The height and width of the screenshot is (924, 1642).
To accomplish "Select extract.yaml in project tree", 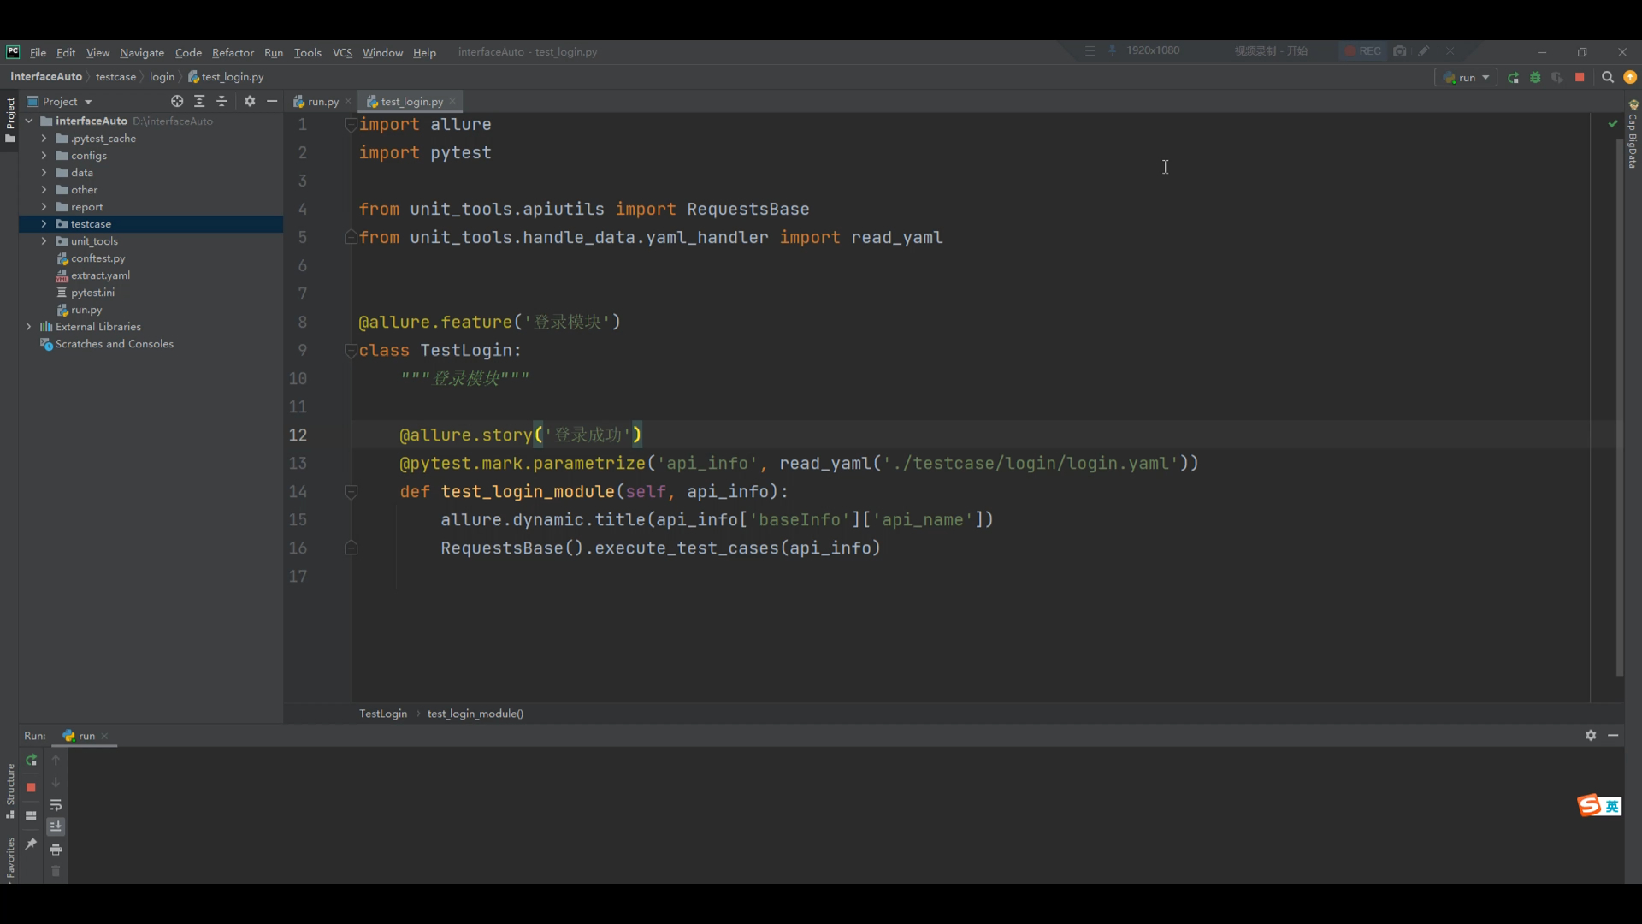I will pos(100,275).
